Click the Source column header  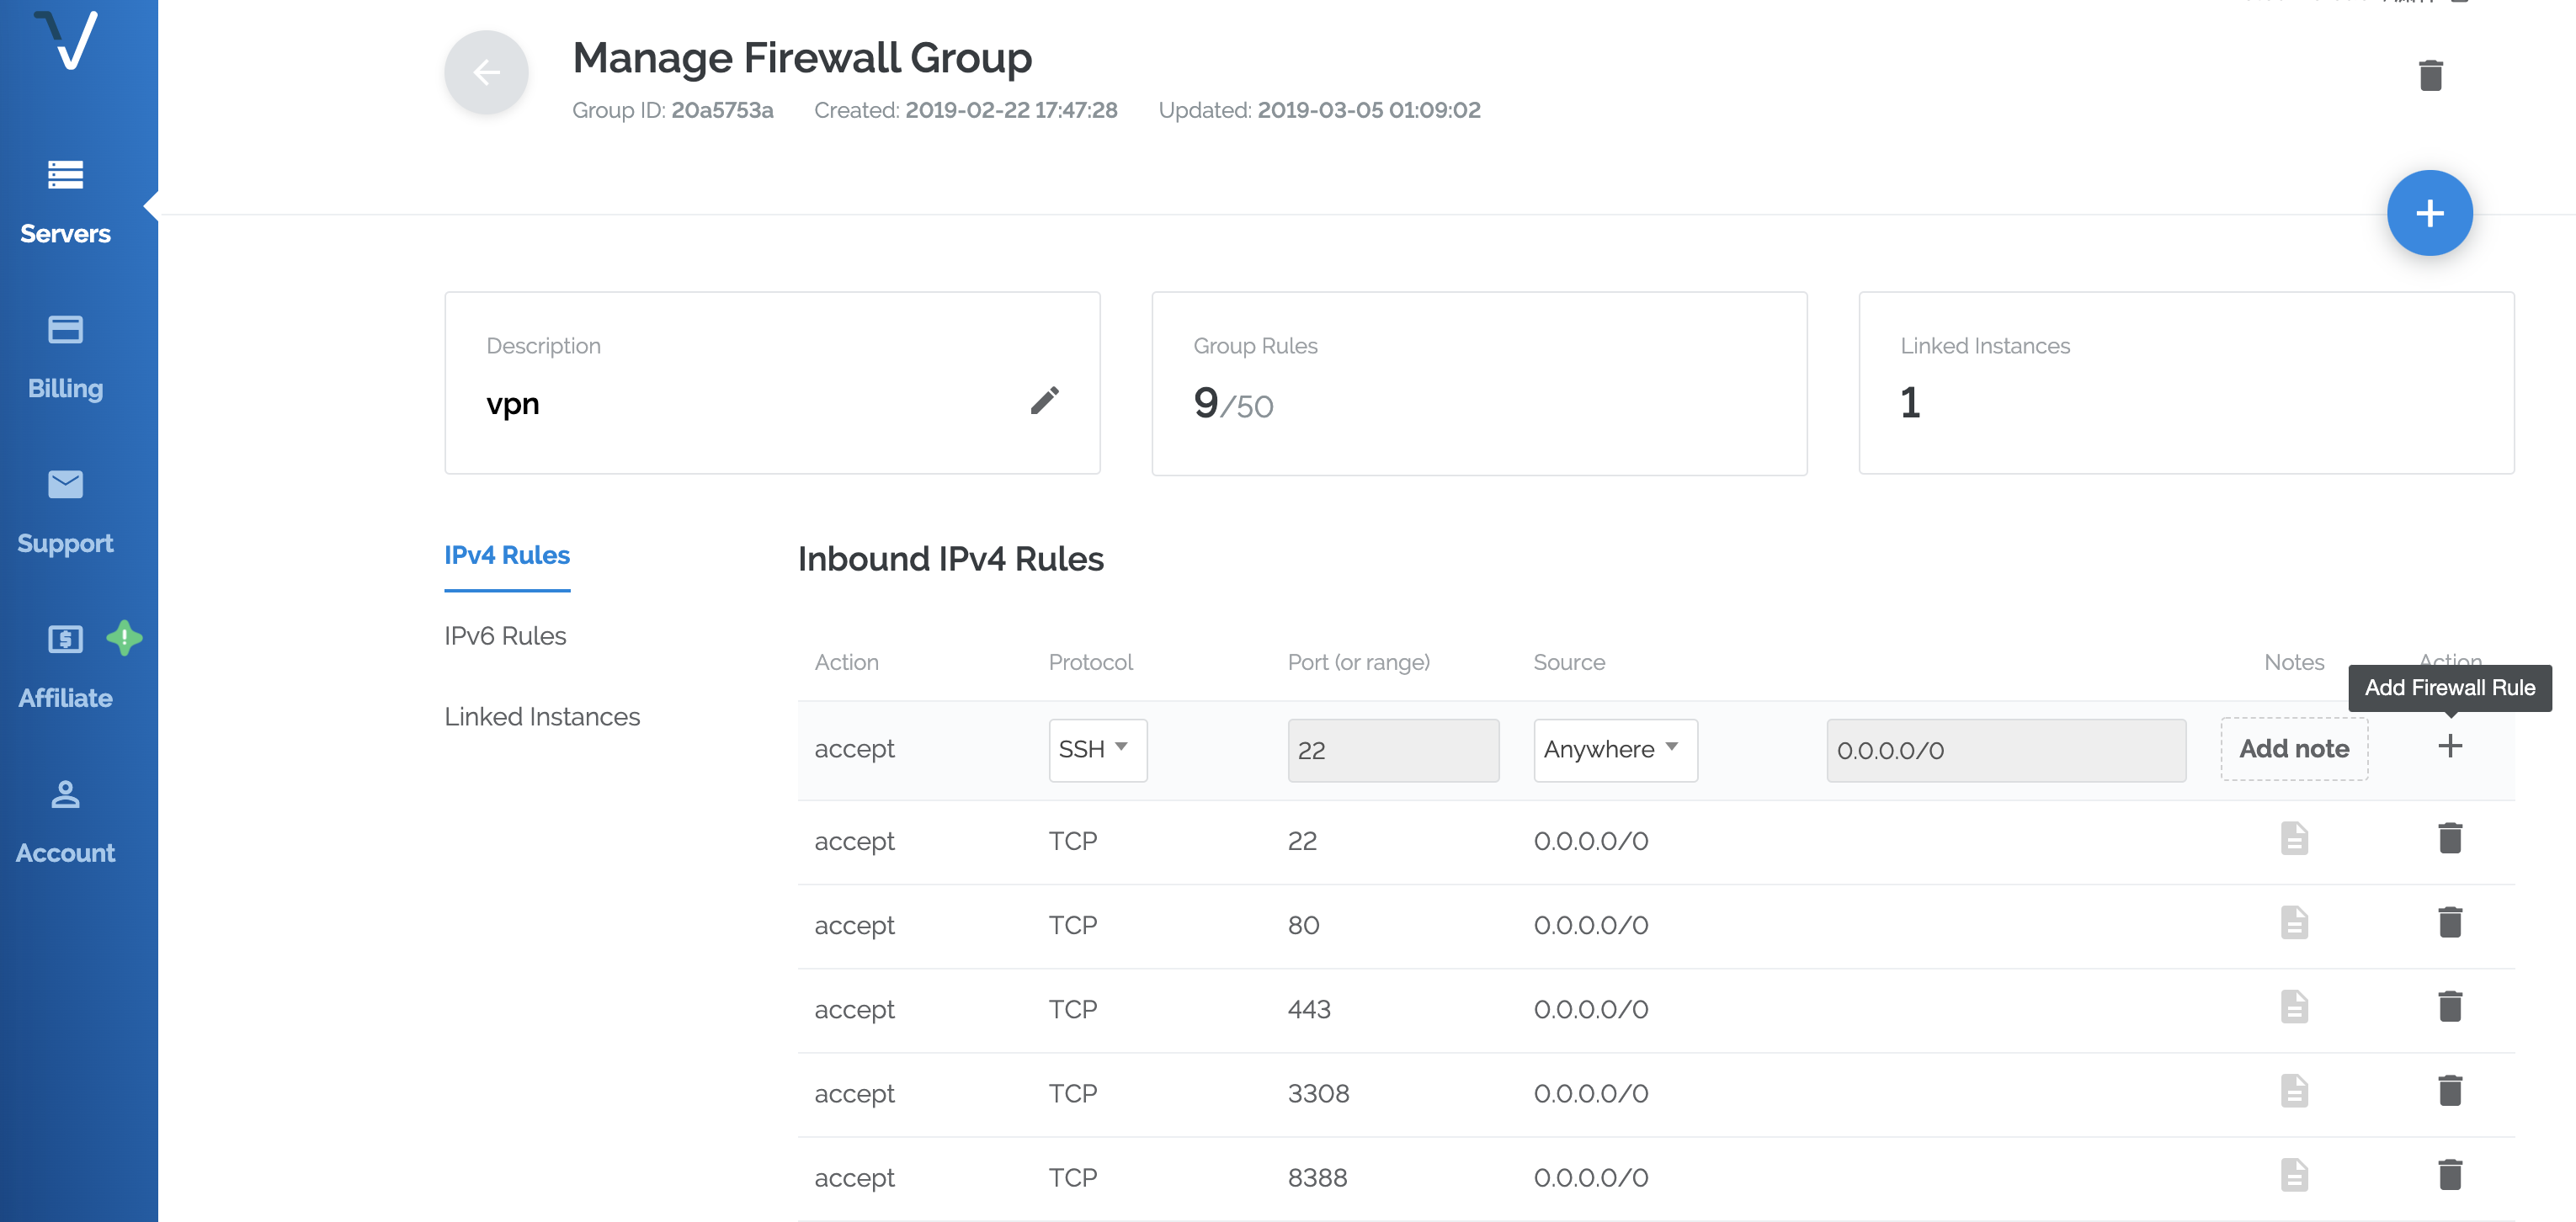pyautogui.click(x=1569, y=662)
